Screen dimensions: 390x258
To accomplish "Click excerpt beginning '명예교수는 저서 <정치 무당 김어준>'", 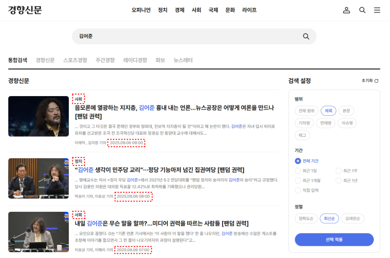I will click(176, 183).
